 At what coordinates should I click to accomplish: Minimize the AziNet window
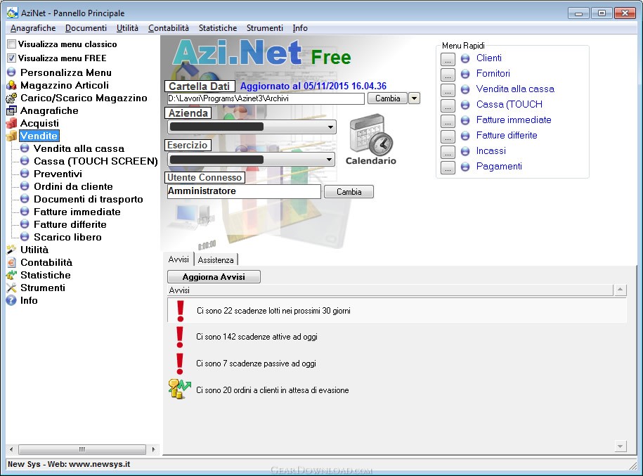[578, 13]
